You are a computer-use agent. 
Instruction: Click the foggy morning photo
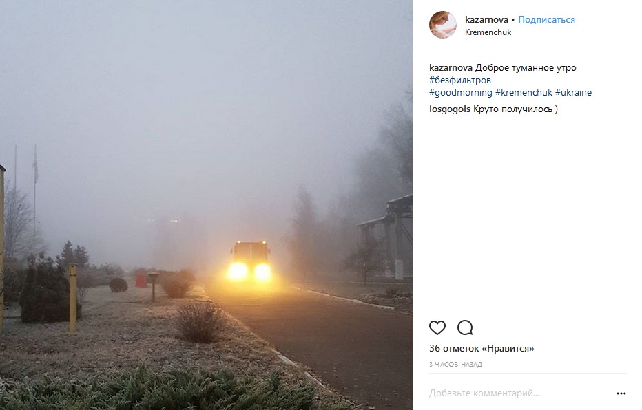tap(206, 205)
